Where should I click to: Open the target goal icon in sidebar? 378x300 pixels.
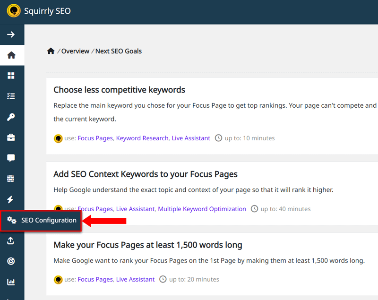point(11,261)
